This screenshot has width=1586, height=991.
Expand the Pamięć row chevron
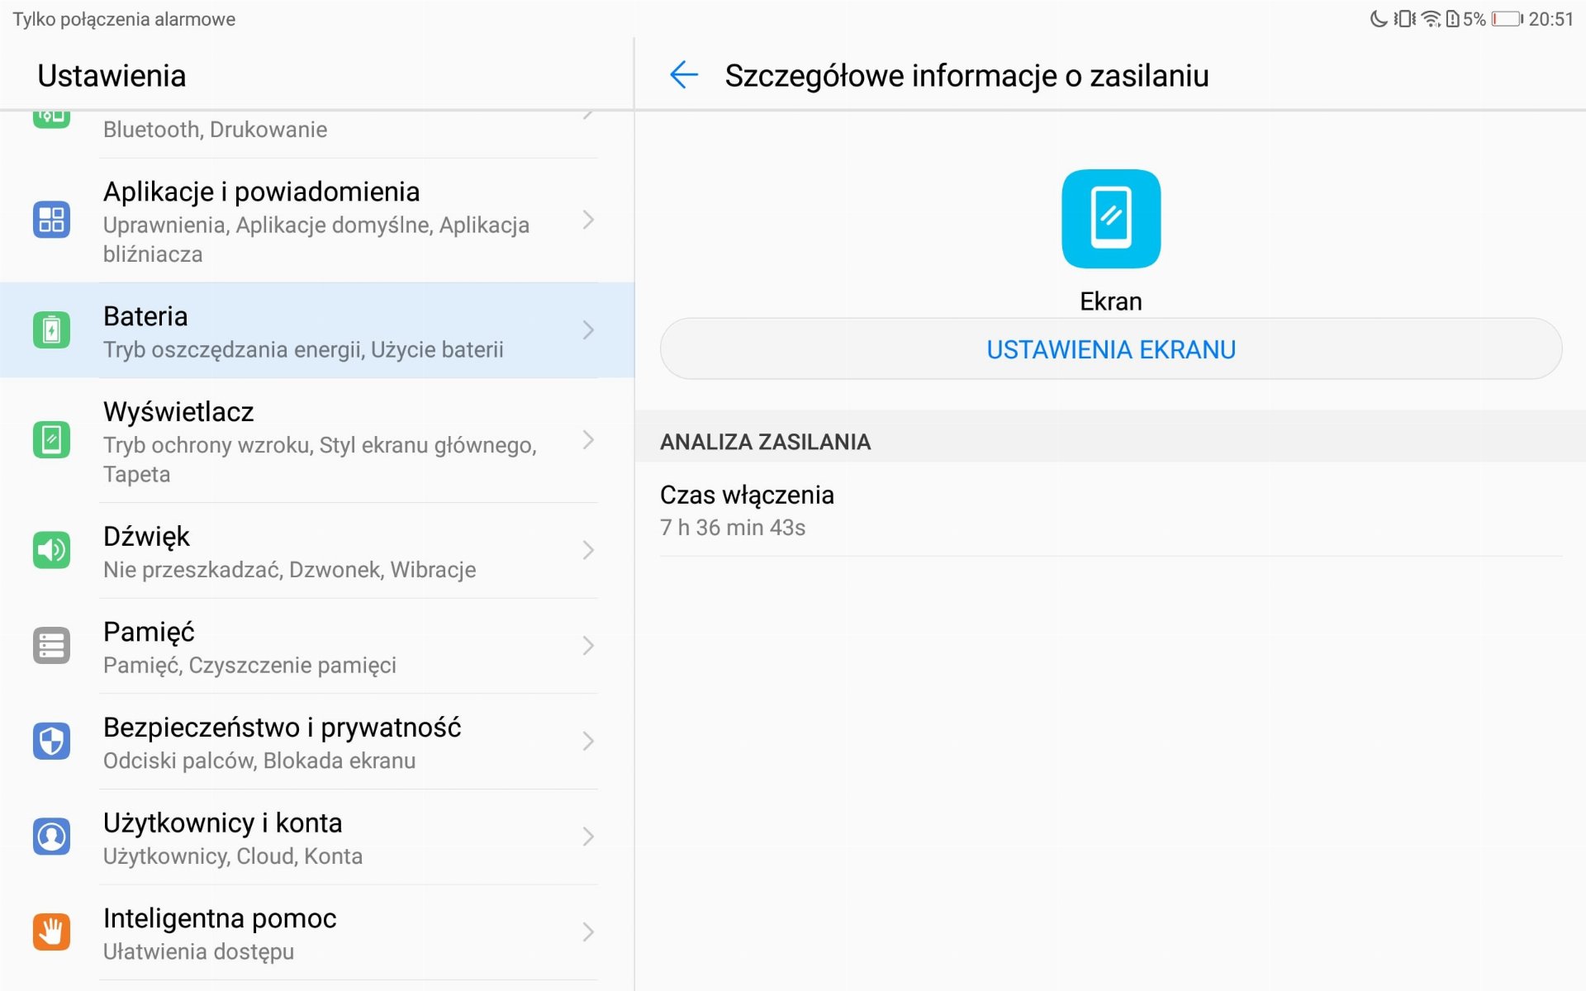point(588,646)
